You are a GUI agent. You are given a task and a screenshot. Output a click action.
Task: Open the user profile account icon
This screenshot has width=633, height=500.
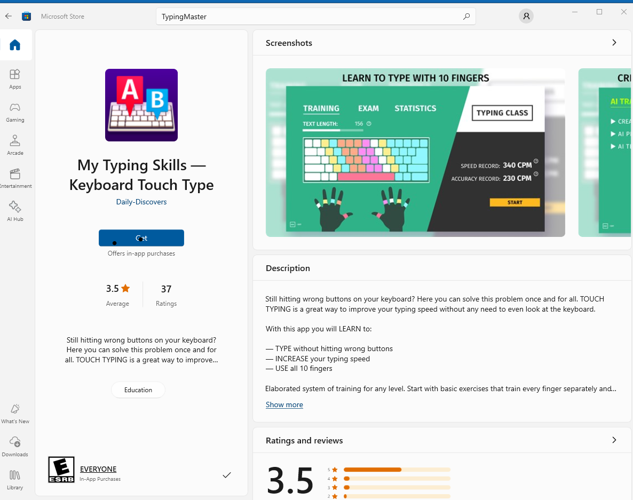click(526, 16)
